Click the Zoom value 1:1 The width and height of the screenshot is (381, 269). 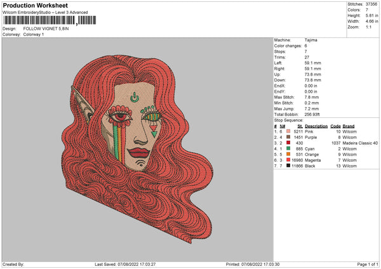coord(368,27)
